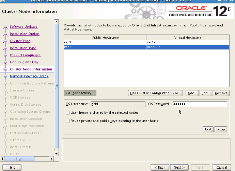Select the rac1-vip virtual hostname cell

coord(188,42)
